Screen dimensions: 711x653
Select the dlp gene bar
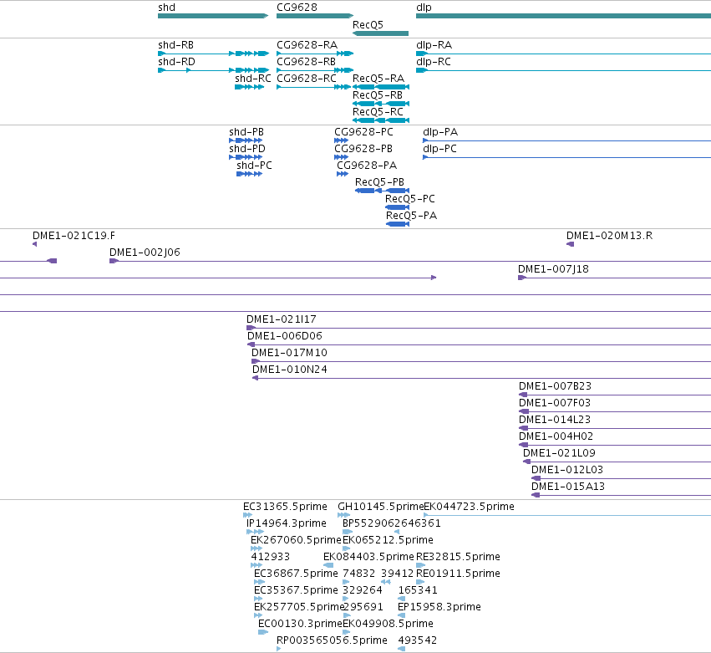(563, 16)
